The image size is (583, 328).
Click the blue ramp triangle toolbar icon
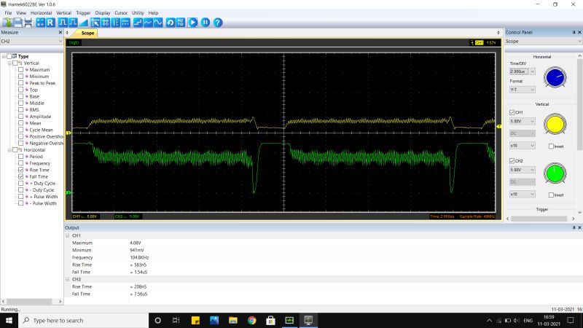click(83, 23)
